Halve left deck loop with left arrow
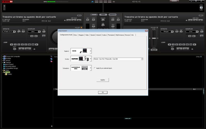 (12, 44)
